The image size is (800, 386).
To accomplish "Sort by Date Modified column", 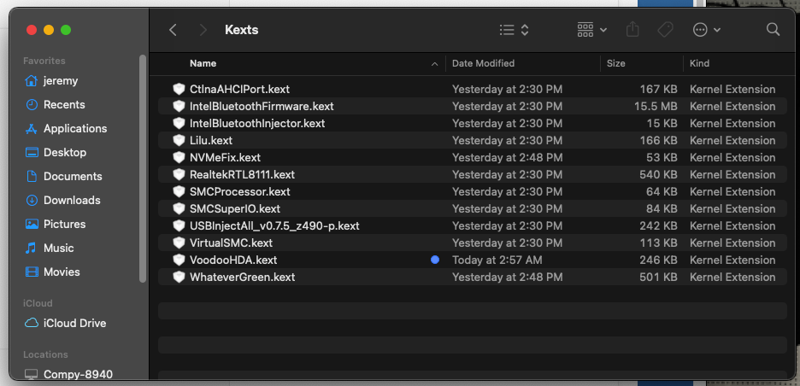I will [x=483, y=64].
